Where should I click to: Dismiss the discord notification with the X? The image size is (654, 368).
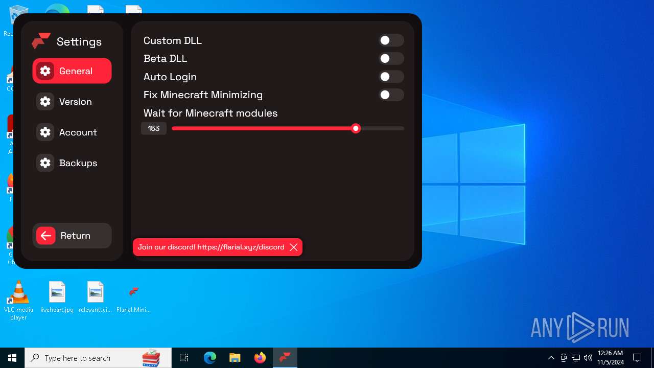click(294, 247)
